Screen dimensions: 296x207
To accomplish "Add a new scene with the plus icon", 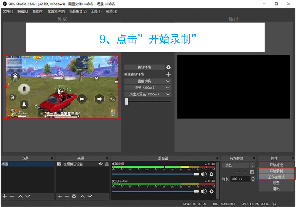I will (x=5, y=196).
